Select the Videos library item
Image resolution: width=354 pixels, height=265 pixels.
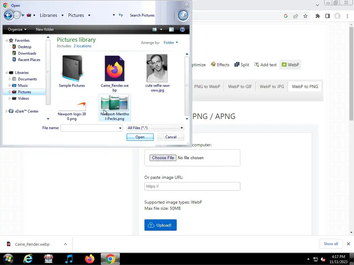pyautogui.click(x=23, y=98)
